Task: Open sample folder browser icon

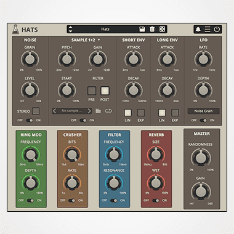Action: tap(98, 111)
